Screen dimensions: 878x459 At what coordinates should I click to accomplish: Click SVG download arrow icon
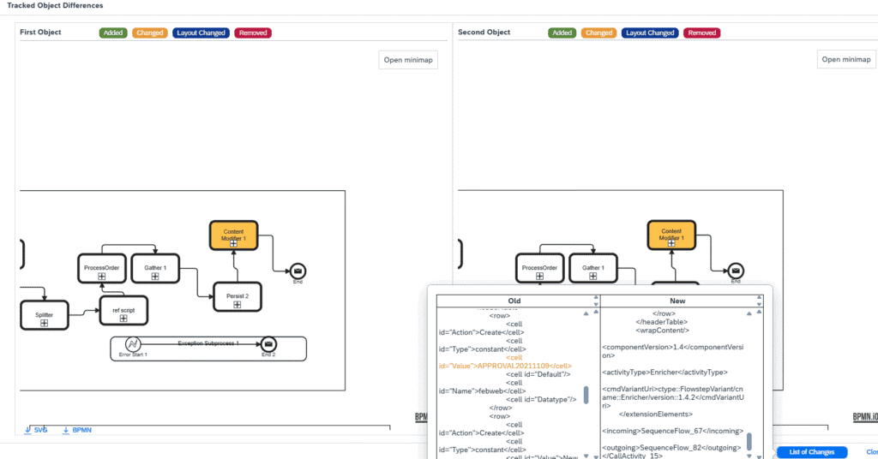(x=27, y=430)
